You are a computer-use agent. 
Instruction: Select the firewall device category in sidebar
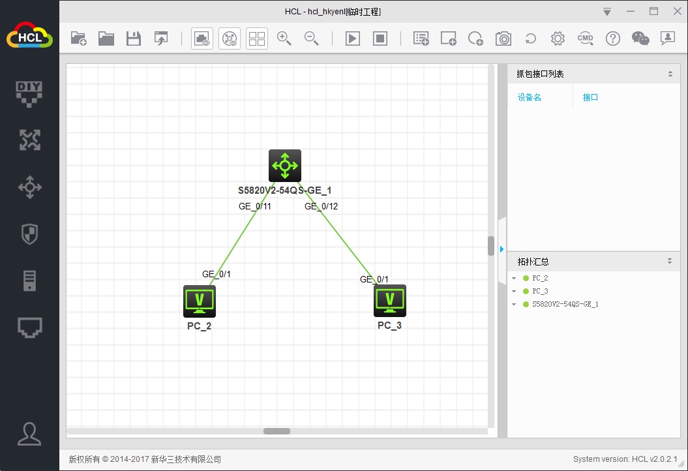pos(29,234)
